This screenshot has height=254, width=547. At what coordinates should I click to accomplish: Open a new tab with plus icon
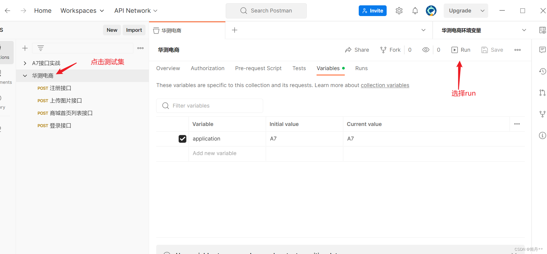pos(235,30)
